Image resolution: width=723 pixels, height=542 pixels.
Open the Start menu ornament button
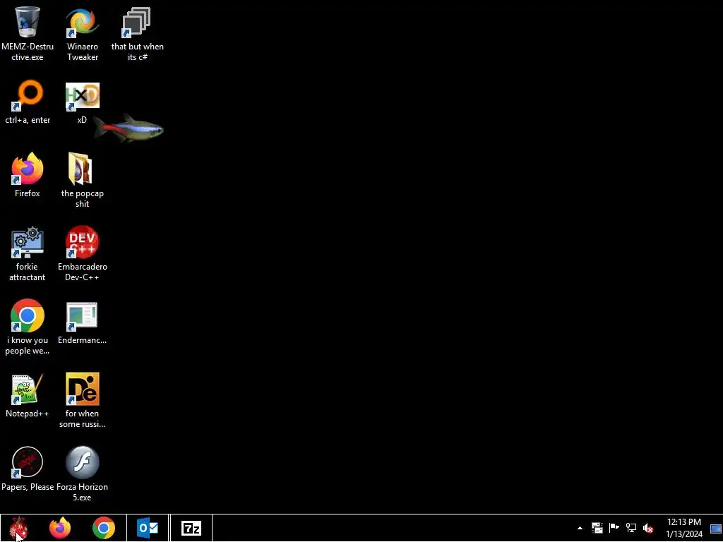(x=18, y=528)
